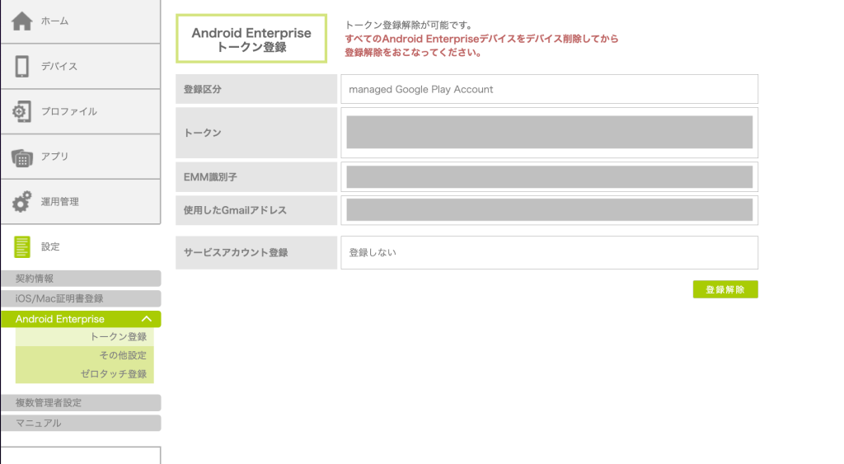The image size is (844, 464).
Task: Open 設定 menu item
Action: click(81, 246)
